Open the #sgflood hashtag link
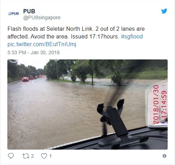 click(x=132, y=36)
